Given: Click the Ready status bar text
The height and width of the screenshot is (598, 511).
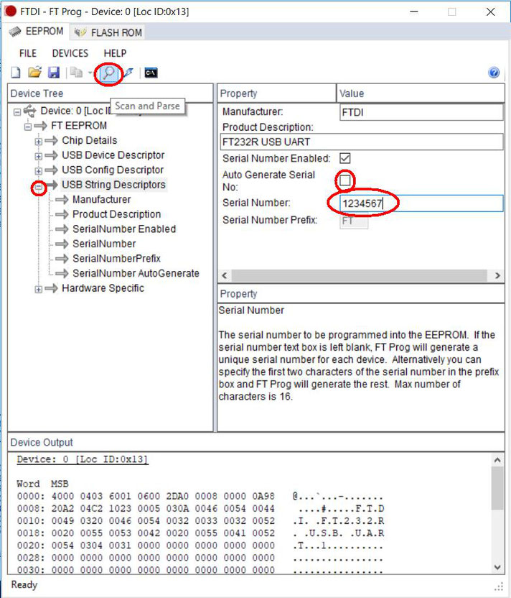Looking at the screenshot, I should (24, 584).
